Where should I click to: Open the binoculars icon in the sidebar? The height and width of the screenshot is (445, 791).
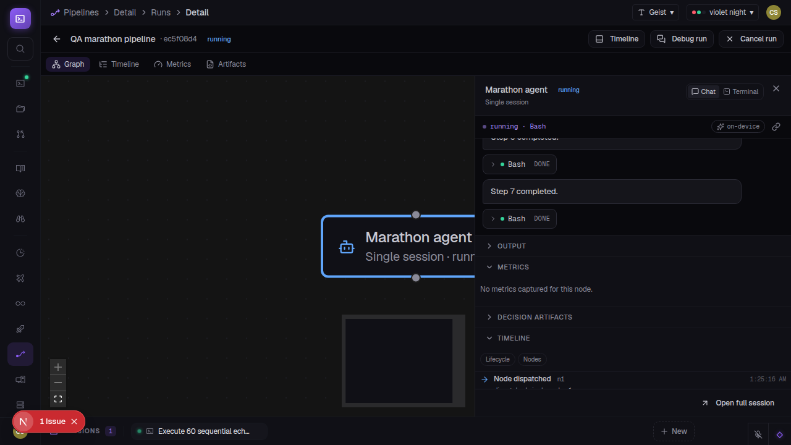[20, 219]
